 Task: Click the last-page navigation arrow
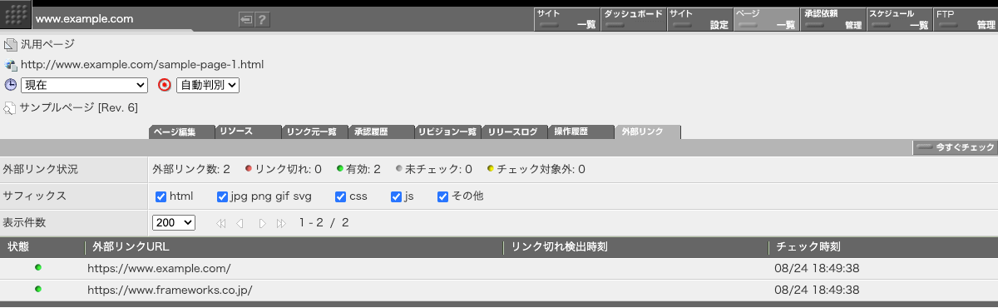(281, 223)
